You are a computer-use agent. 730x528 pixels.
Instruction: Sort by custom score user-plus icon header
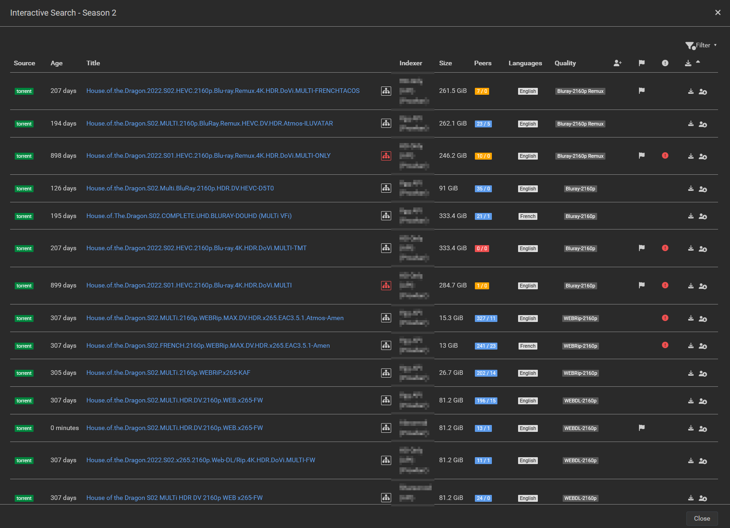(617, 63)
